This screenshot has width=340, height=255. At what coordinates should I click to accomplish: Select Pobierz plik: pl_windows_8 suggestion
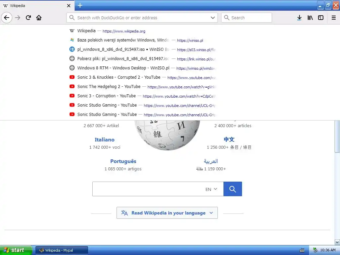tap(142, 59)
